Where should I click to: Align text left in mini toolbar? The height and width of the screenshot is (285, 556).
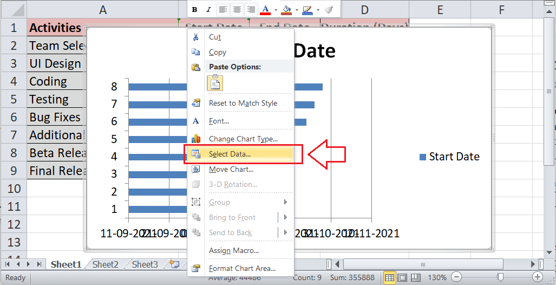click(x=223, y=10)
